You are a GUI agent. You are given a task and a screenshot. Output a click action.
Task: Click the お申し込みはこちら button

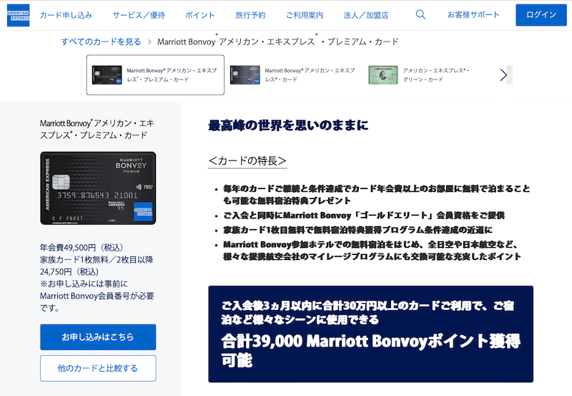click(98, 337)
